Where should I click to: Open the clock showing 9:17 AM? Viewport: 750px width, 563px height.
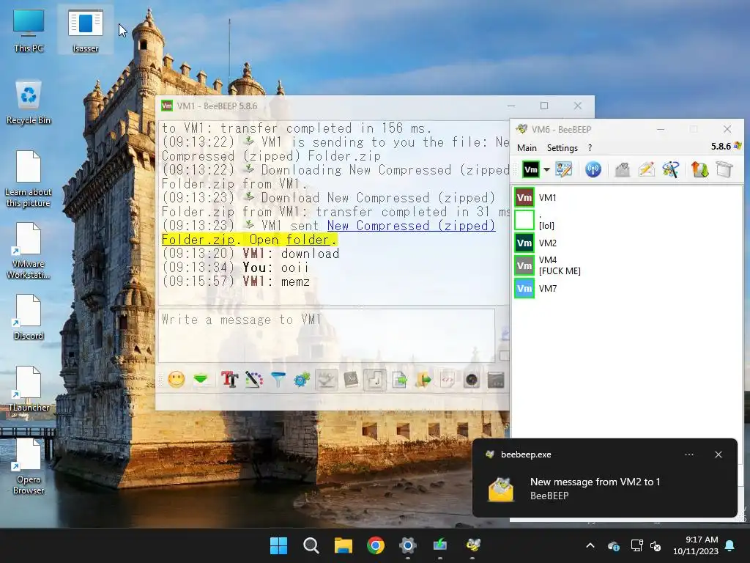696,545
